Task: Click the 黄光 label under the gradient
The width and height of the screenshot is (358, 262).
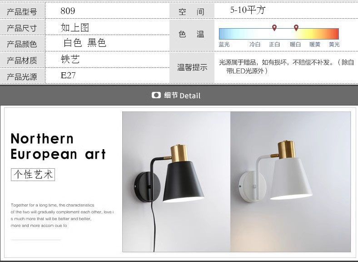Action: coord(334,45)
